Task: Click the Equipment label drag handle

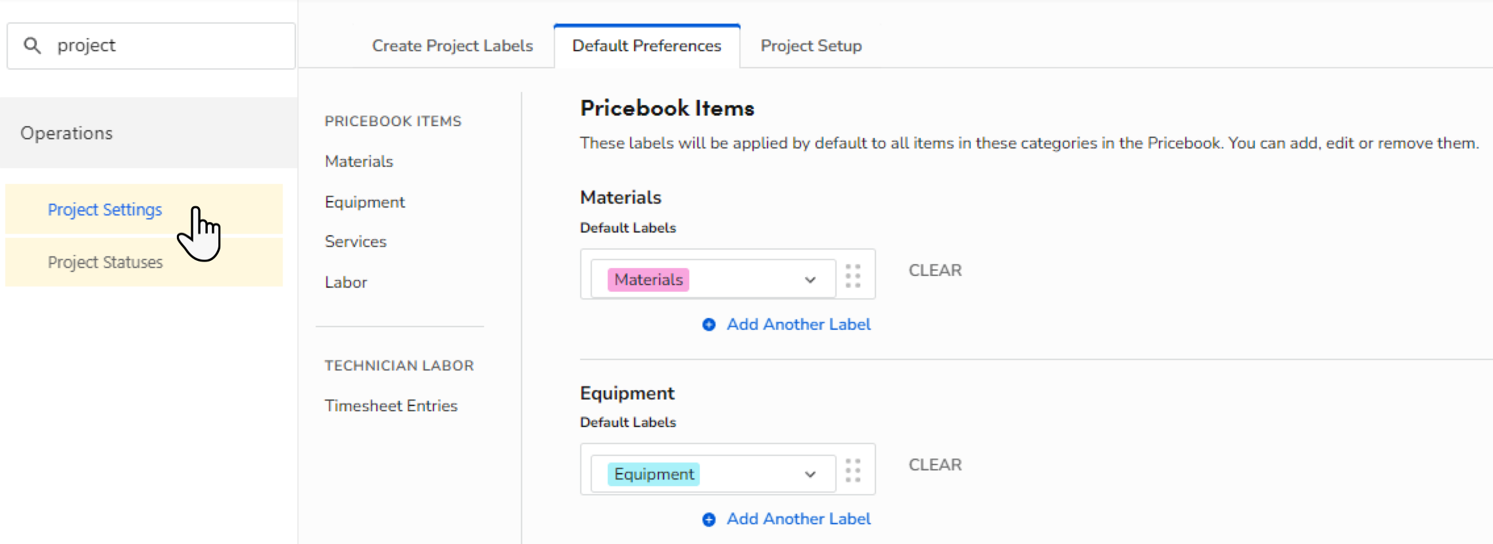Action: coord(853,470)
